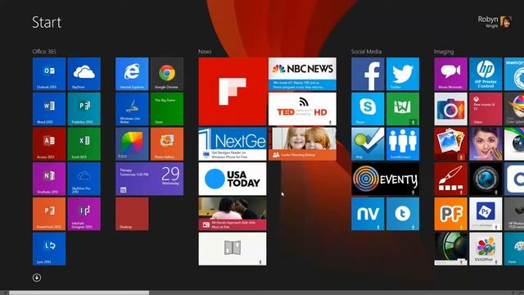Launch the Facebook tile
524x295 pixels.
point(368,74)
